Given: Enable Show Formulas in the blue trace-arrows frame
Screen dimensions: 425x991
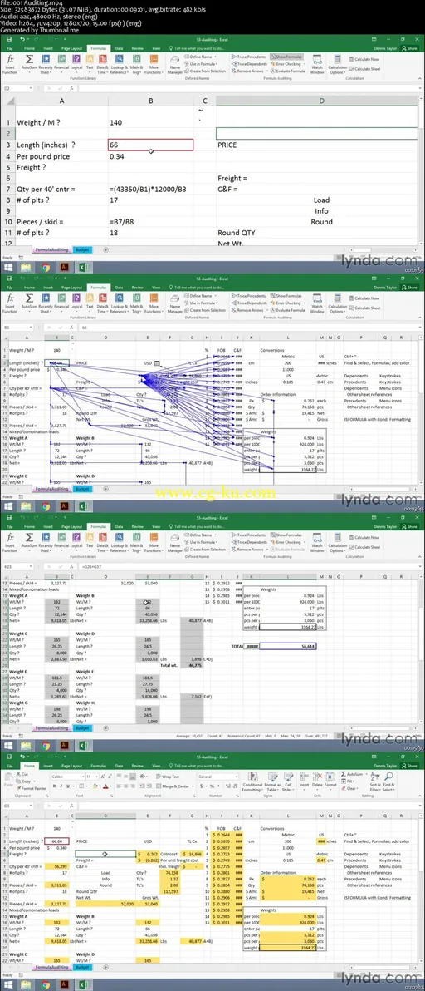Looking at the screenshot, I should click(287, 295).
